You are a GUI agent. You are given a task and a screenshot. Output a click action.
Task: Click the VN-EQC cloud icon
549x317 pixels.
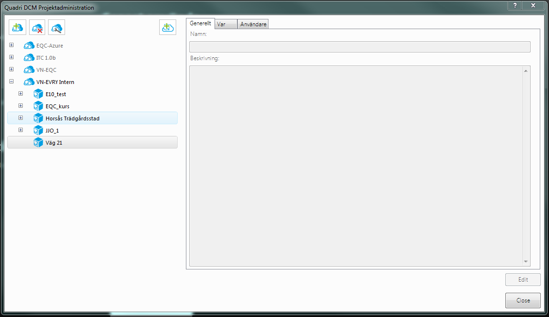point(29,70)
